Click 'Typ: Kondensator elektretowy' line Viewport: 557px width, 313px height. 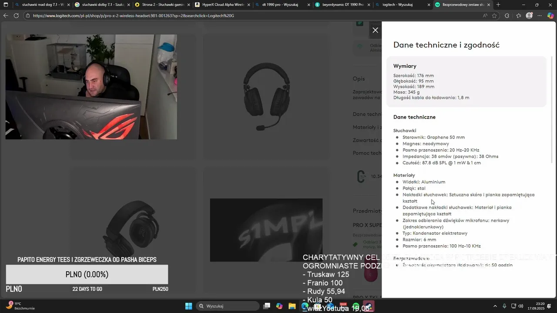(x=435, y=233)
